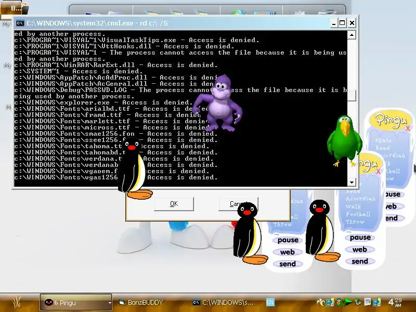
Task: Open the EN language bar indicator
Action: click(x=270, y=303)
